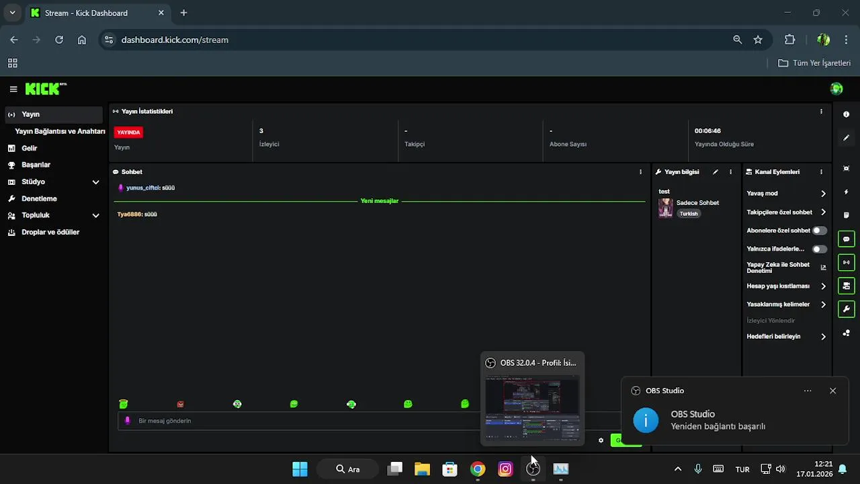The width and height of the screenshot is (860, 484).
Task: Open Yavaş mod options arrow
Action: 823,194
